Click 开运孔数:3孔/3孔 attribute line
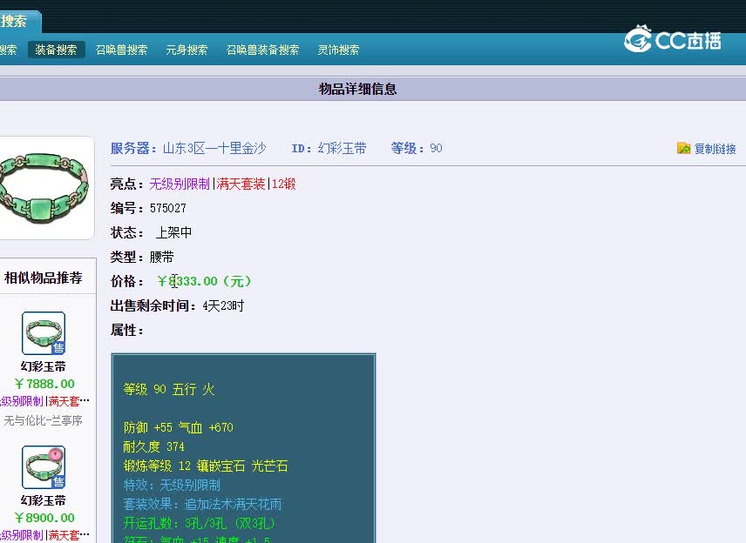 (x=199, y=523)
